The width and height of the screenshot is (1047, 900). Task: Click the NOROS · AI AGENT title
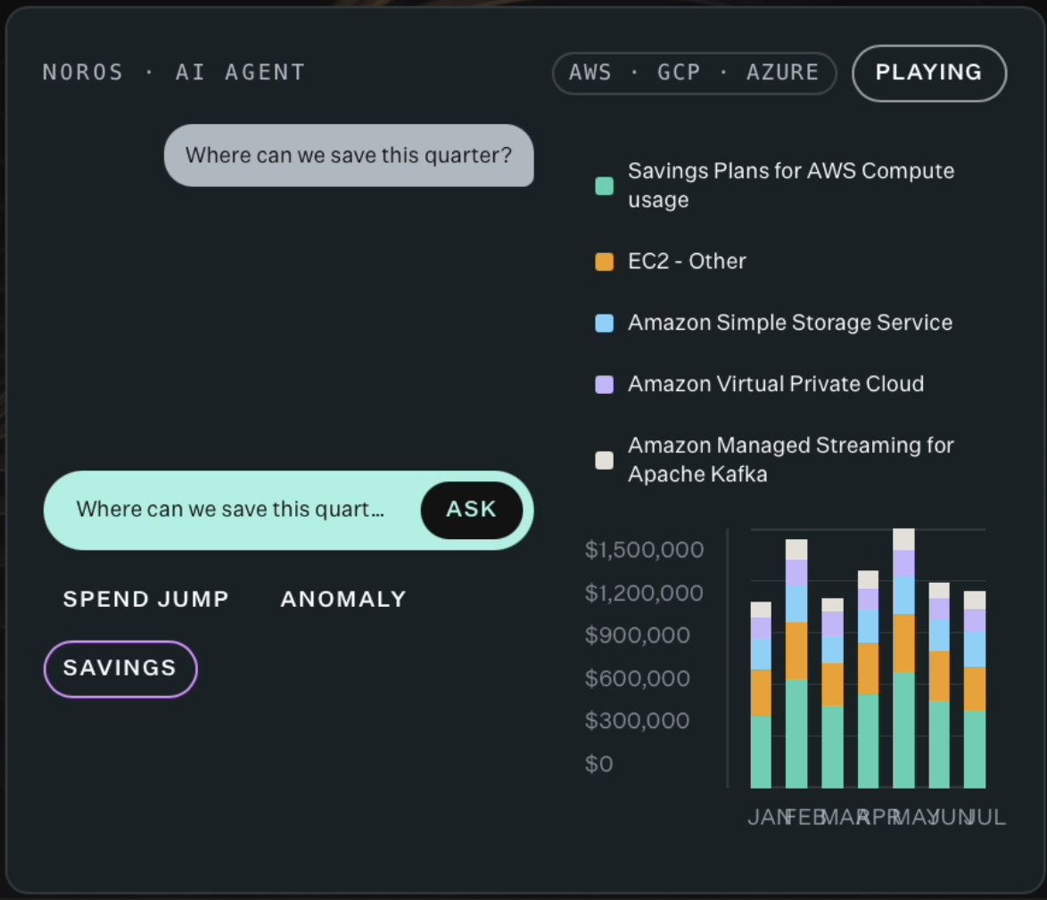coord(174,72)
